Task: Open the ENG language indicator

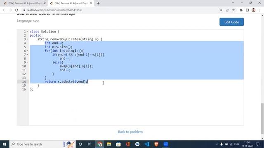Action: click(x=236, y=144)
